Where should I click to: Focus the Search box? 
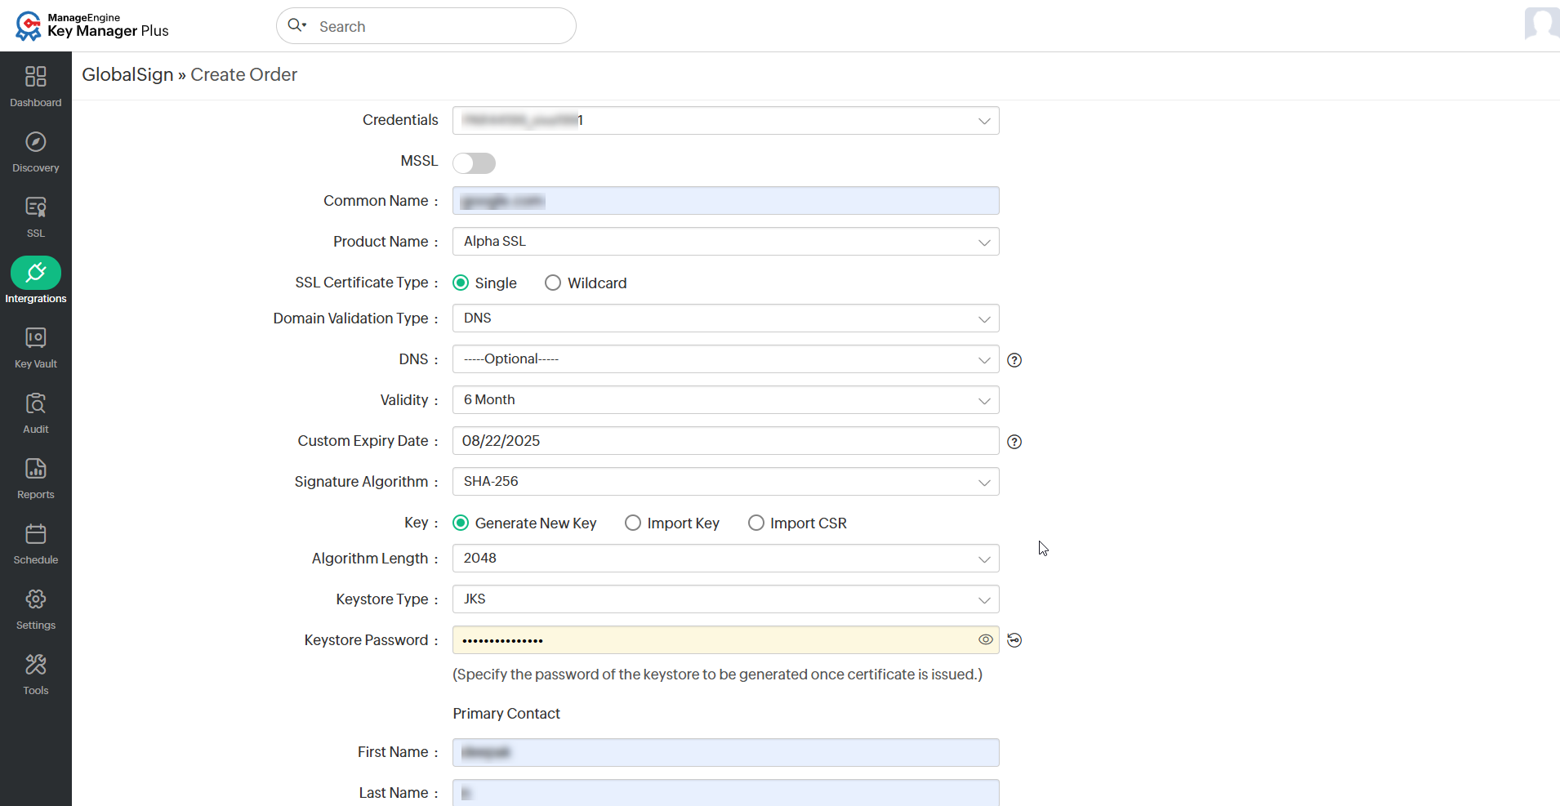426,26
